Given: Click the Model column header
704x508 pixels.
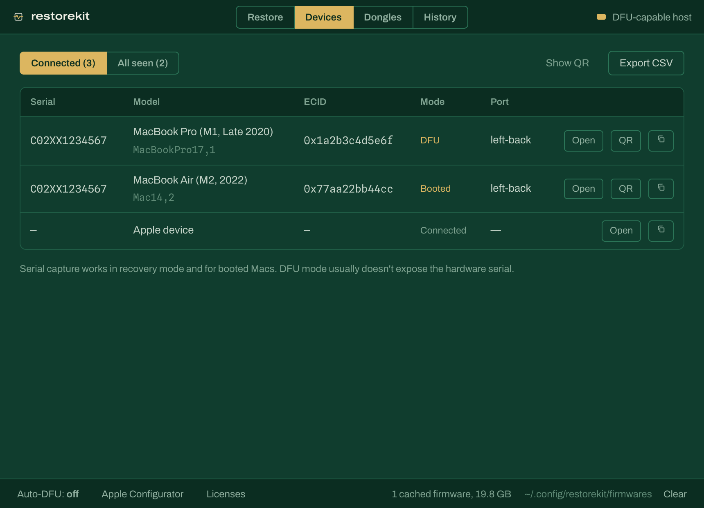Looking at the screenshot, I should pyautogui.click(x=146, y=102).
